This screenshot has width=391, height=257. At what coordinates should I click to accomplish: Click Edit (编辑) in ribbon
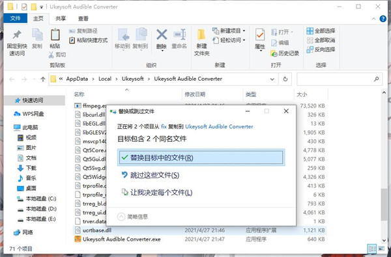280,42
